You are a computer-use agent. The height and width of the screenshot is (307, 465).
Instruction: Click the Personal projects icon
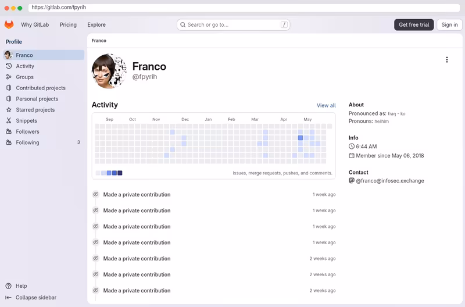point(9,98)
